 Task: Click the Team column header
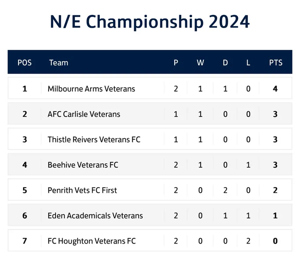tap(59, 63)
